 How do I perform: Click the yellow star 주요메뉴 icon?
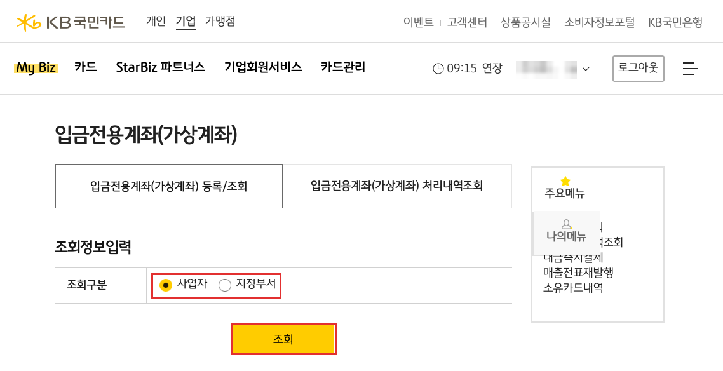pyautogui.click(x=565, y=181)
